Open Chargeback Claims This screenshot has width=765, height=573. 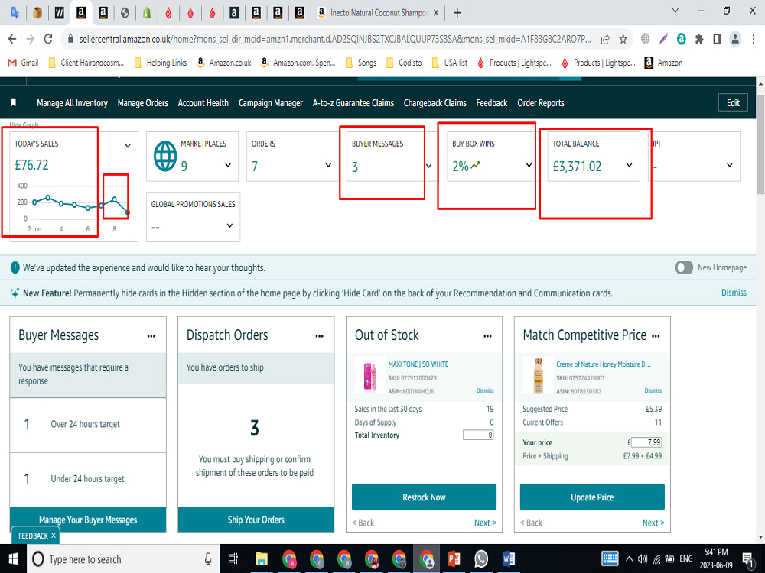(435, 103)
